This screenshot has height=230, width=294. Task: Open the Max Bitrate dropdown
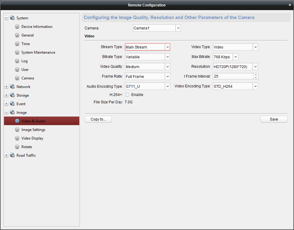pos(236,57)
